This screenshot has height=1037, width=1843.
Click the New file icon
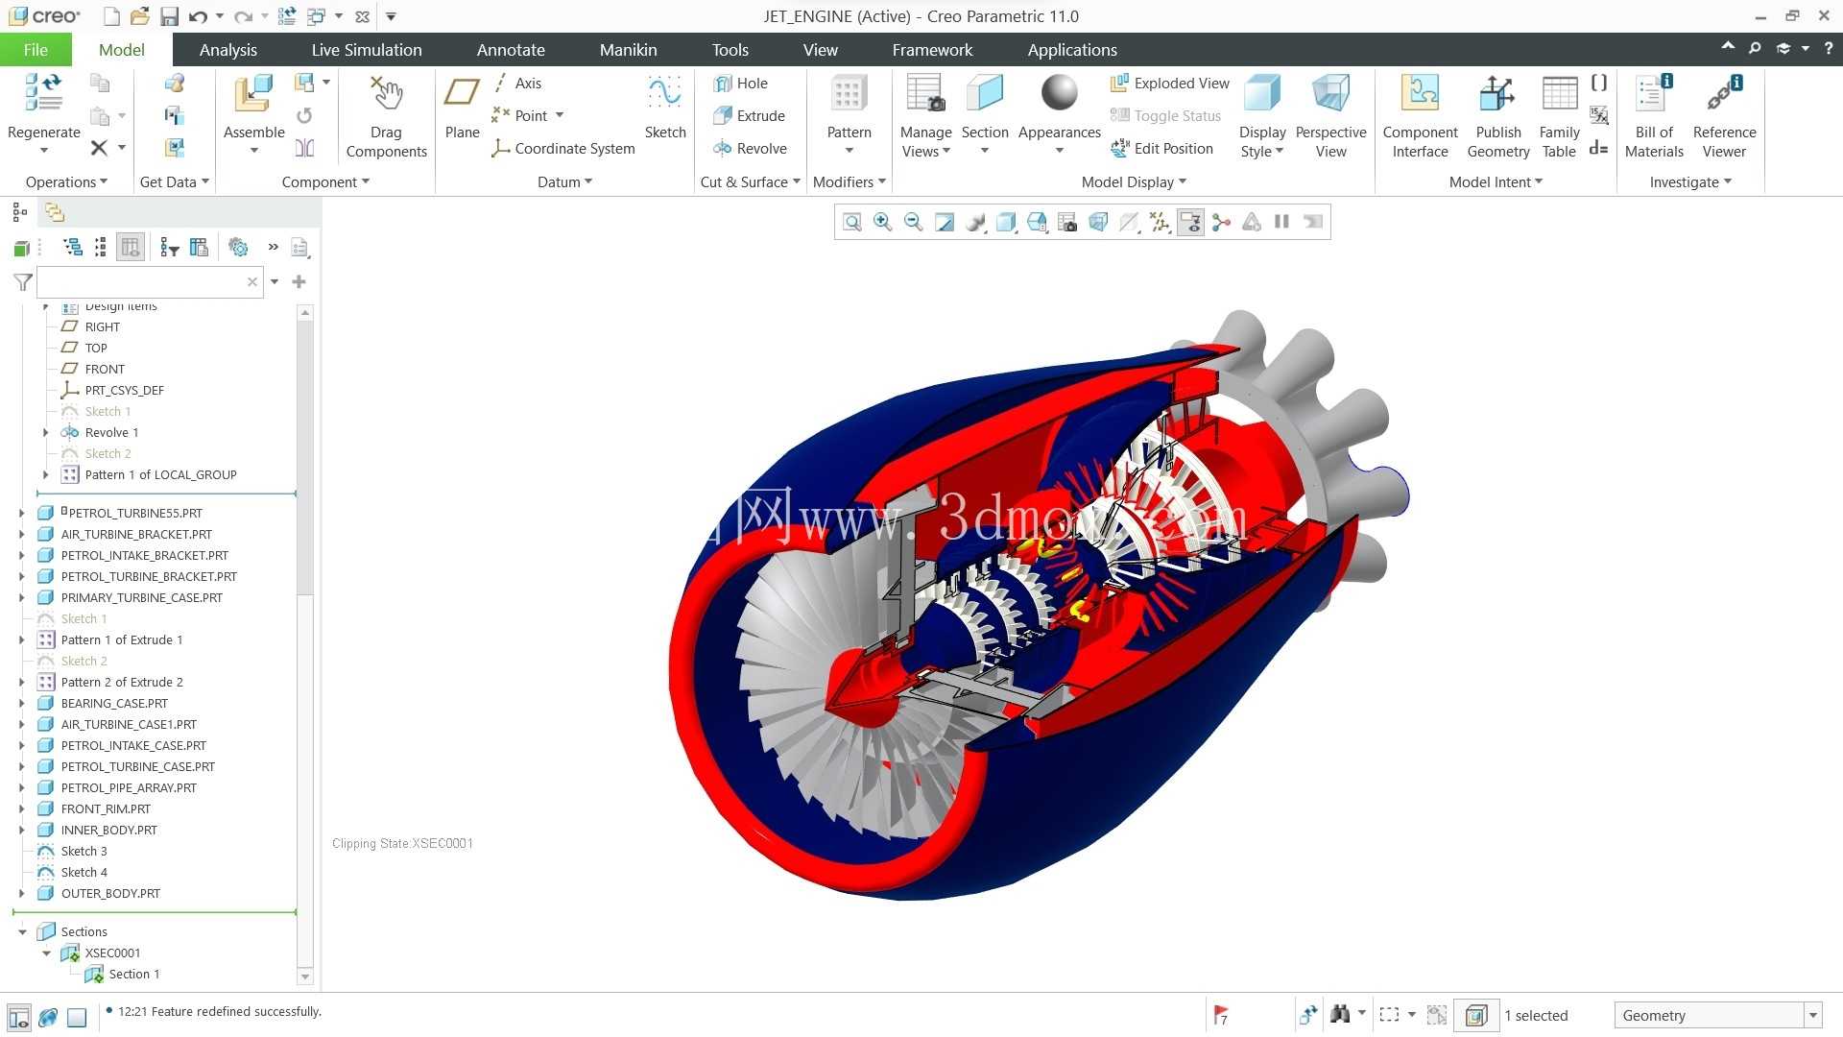(x=111, y=16)
